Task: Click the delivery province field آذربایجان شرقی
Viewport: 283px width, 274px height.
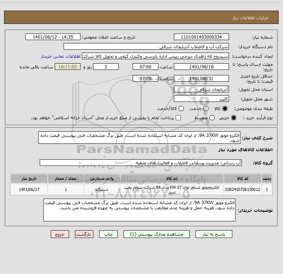Action: 201,89
